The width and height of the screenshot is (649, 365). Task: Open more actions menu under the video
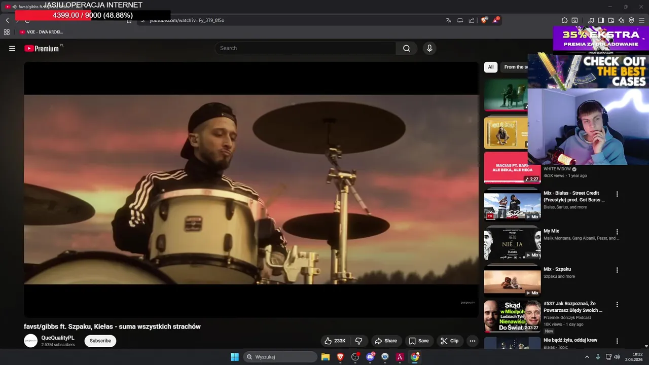coord(473,341)
